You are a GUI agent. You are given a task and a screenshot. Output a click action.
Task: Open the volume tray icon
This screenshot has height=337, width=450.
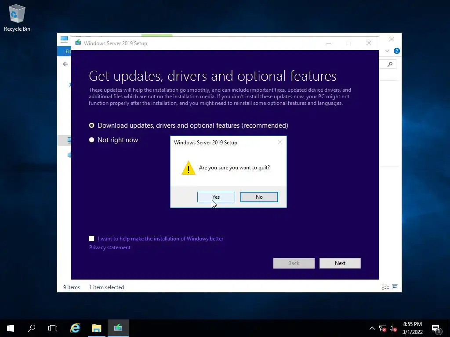coord(393,328)
